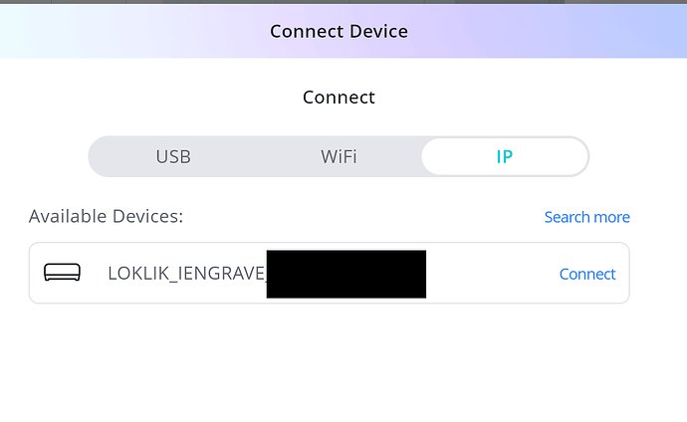Click the engraver device icon
The height and width of the screenshot is (422, 687).
coord(64,273)
